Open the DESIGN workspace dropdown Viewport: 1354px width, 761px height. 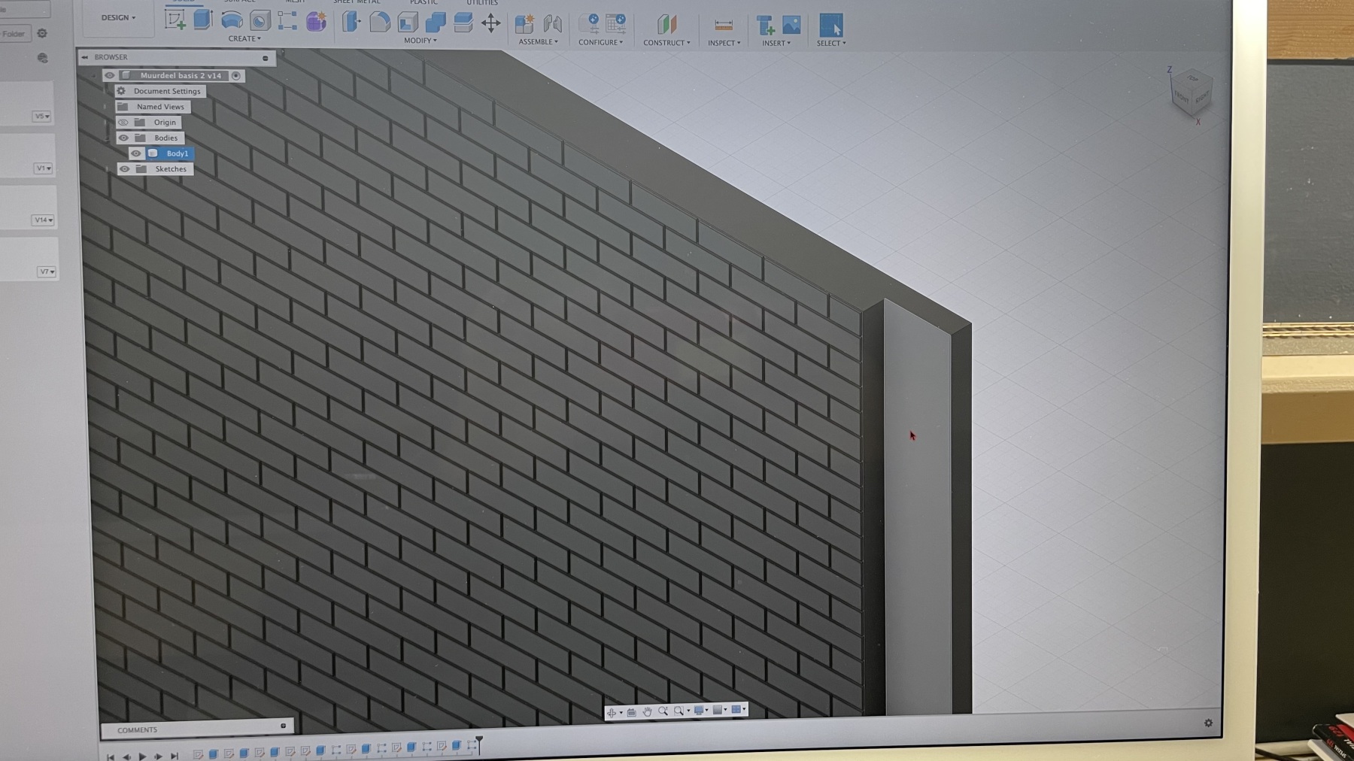119,17
